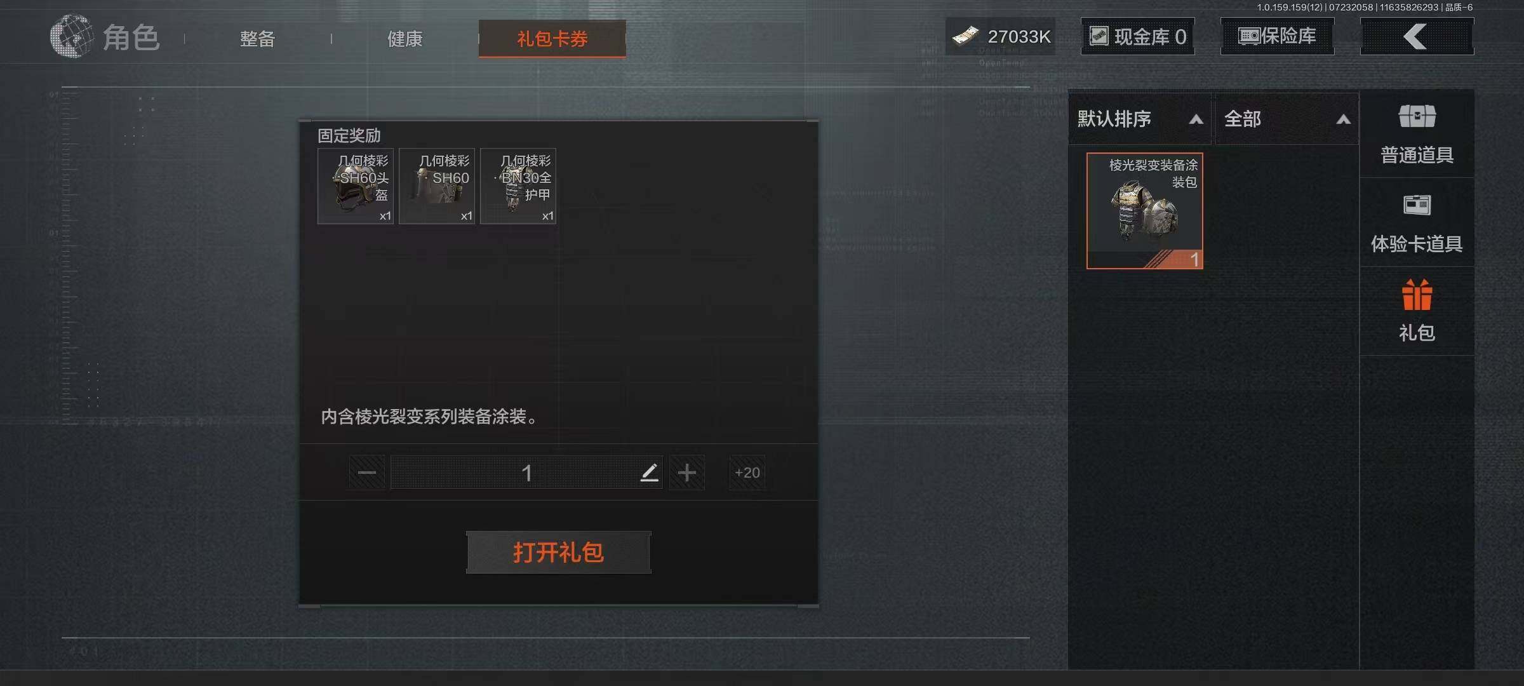This screenshot has width=1524, height=686.
Task: Go back using the arrow button
Action: 1417,36
